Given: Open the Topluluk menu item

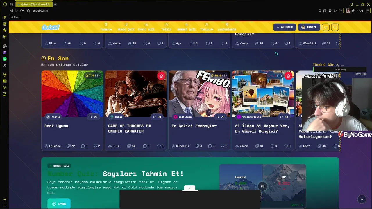Looking at the screenshot, I should point(207,27).
